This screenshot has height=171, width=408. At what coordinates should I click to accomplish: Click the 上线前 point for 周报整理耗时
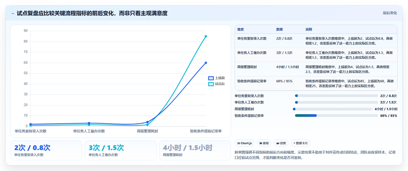click(x=147, y=122)
